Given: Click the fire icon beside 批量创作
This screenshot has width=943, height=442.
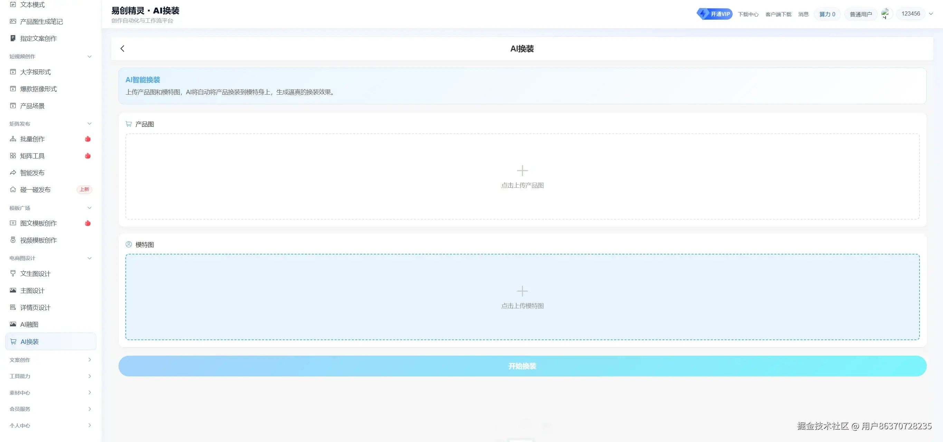Looking at the screenshot, I should tap(88, 139).
